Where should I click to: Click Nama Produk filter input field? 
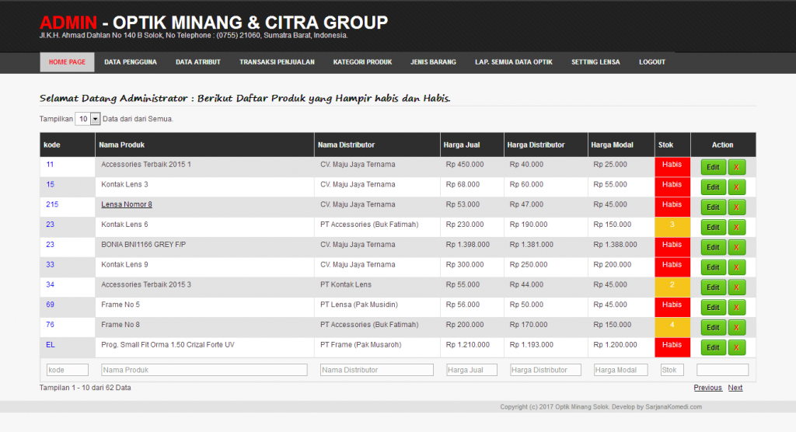tap(204, 370)
